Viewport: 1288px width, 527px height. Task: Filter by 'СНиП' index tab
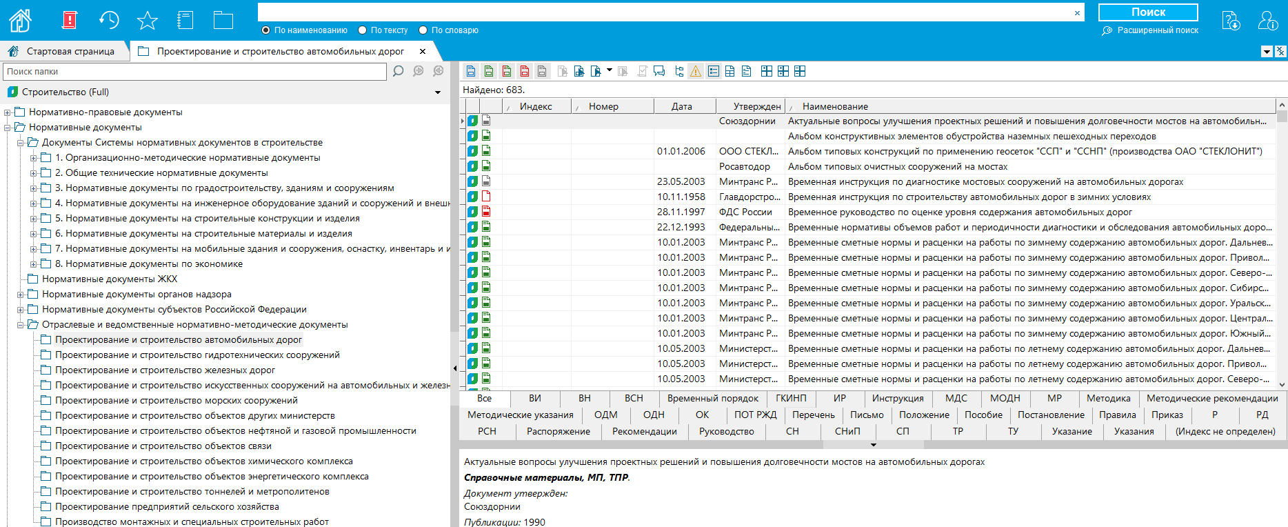(847, 431)
